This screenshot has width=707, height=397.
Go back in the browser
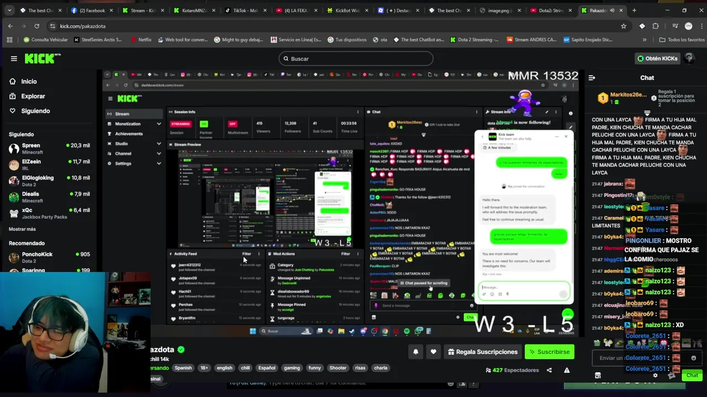(x=10, y=26)
